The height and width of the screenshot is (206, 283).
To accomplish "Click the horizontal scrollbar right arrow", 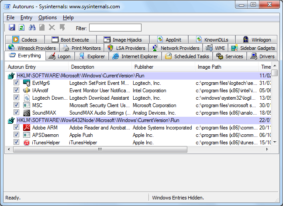I will 267,149.
